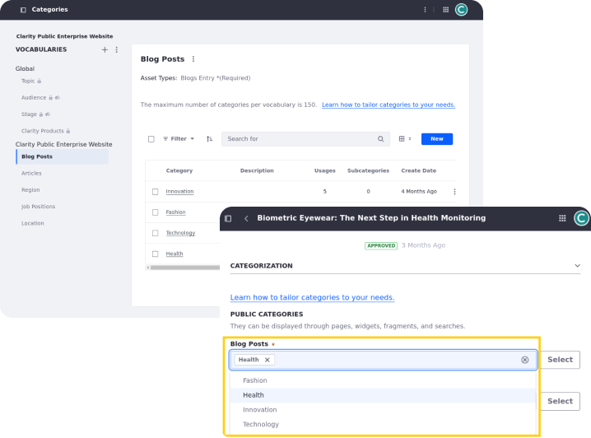Viewport: 591px width, 438px height.
Task: Check the Innovation category checkbox
Action: click(x=155, y=192)
